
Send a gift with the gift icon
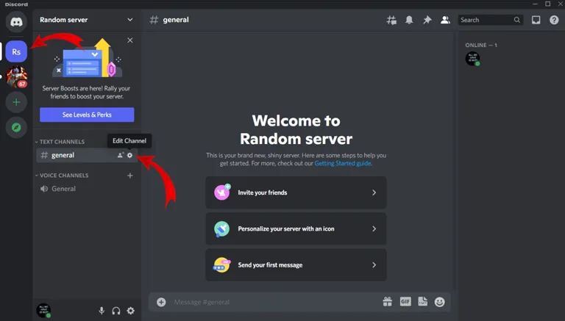point(388,302)
